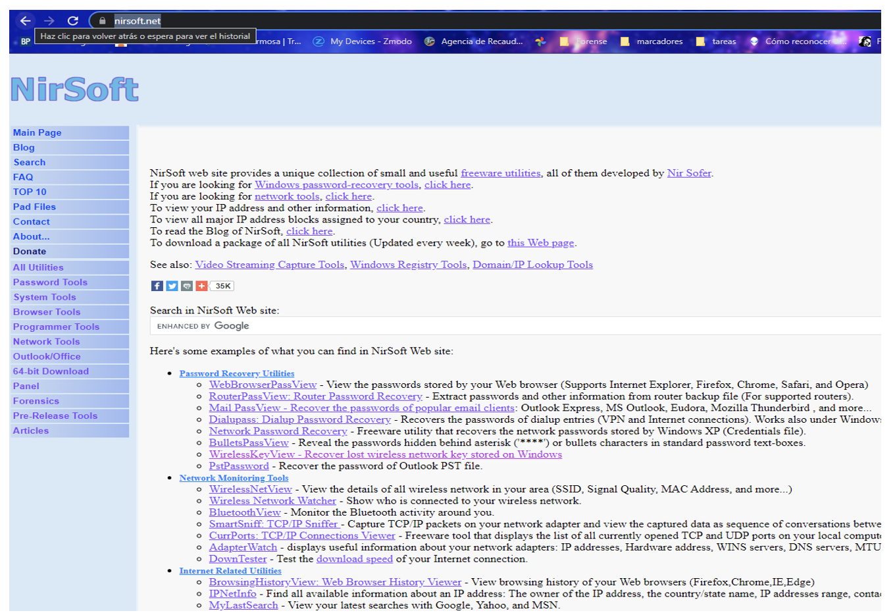Open SmartSniff: TCP/IP Sniffer link
Image resolution: width=895 pixels, height=615 pixels.
[274, 524]
